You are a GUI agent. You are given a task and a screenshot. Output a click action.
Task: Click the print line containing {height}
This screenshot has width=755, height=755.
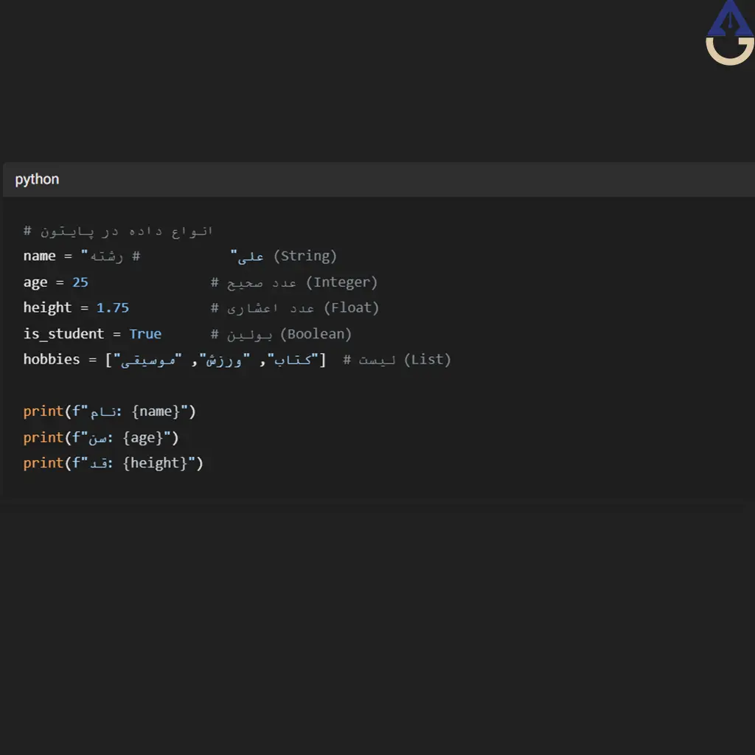click(x=114, y=463)
